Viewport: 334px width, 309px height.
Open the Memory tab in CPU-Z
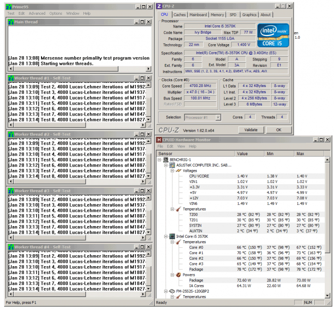(217, 15)
